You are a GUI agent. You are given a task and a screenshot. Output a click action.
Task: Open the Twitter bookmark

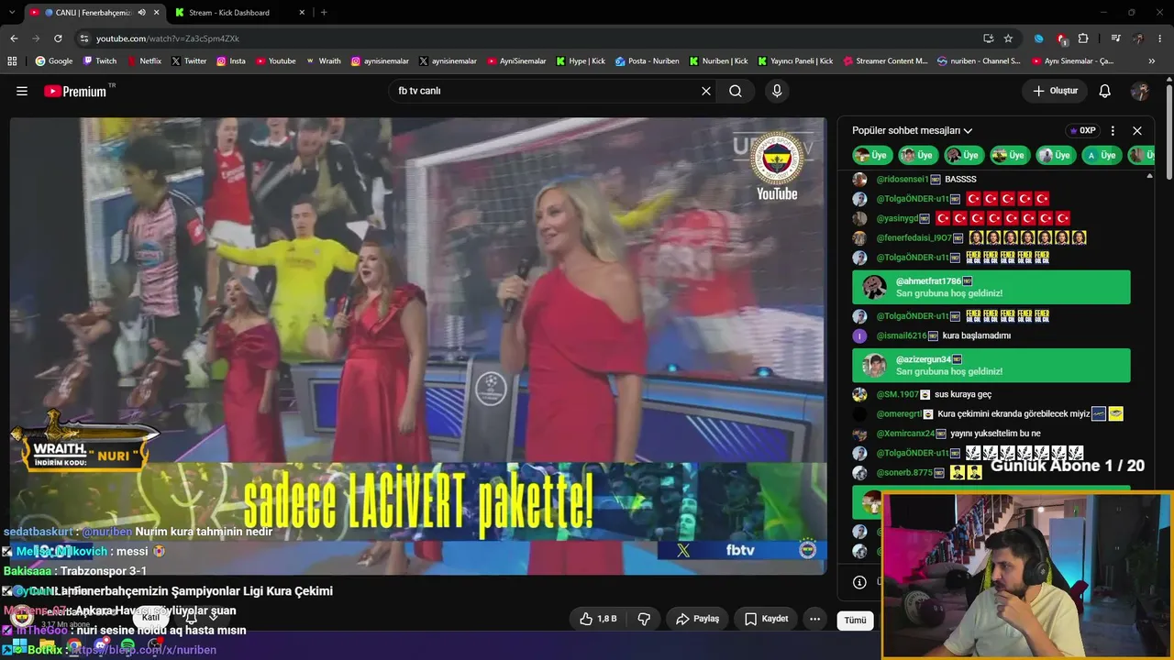[188, 61]
